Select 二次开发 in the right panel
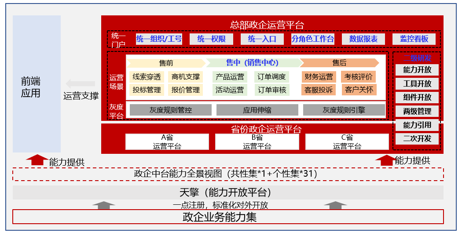 [417, 139]
